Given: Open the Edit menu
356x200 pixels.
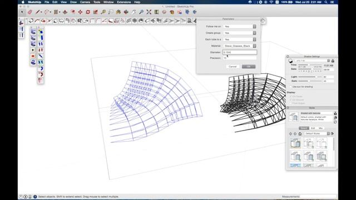Looking at the screenshot, I should [x=55, y=2].
